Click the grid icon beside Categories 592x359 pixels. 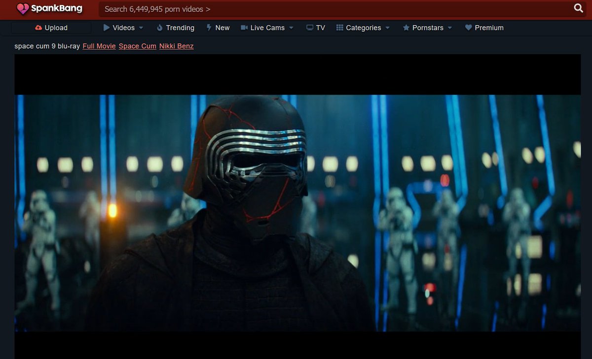(x=339, y=28)
